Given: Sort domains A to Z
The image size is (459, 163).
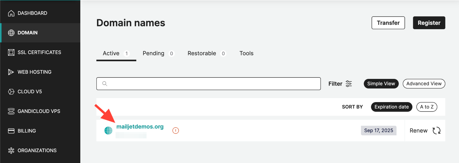Looking at the screenshot, I should click(427, 107).
